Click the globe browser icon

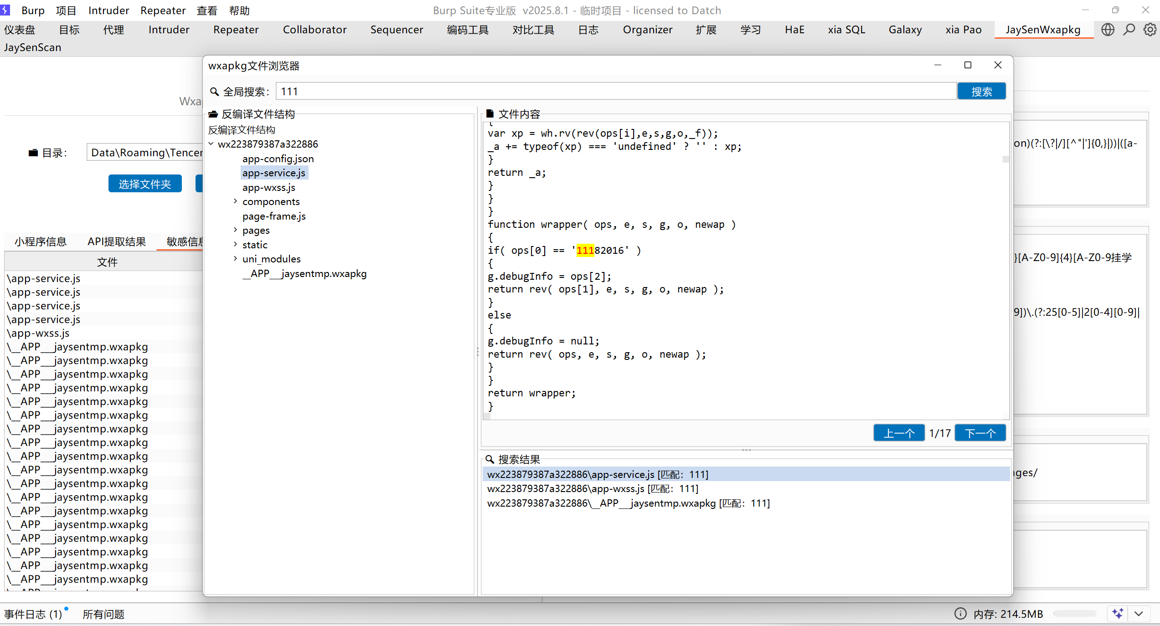(x=1108, y=30)
